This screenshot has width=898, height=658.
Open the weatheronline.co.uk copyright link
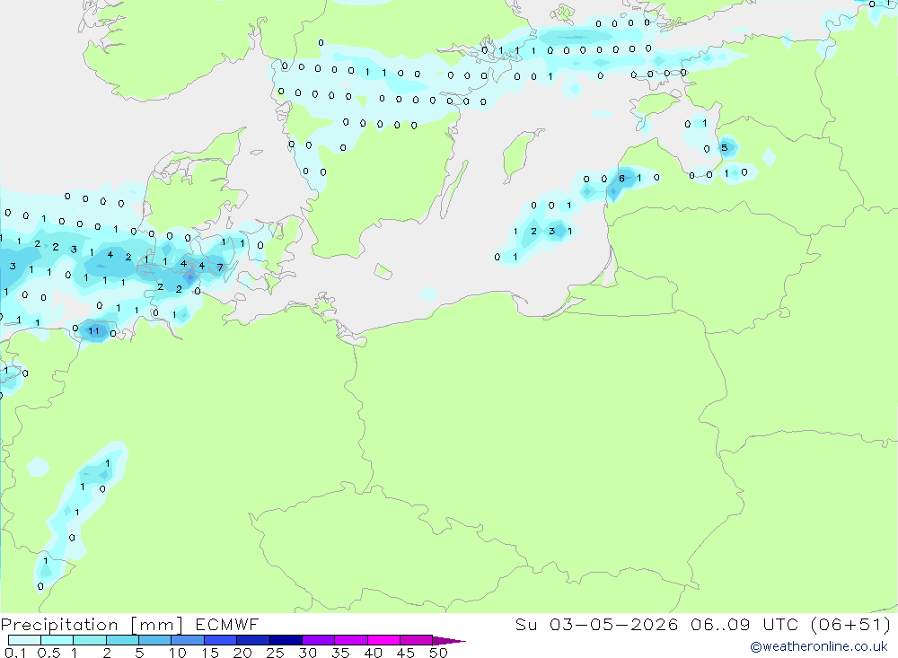coord(819,646)
